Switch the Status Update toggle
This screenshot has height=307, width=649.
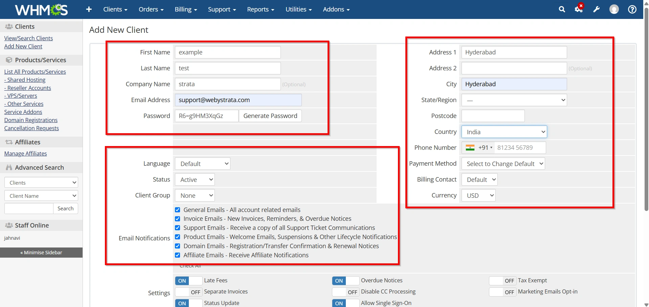coord(189,303)
